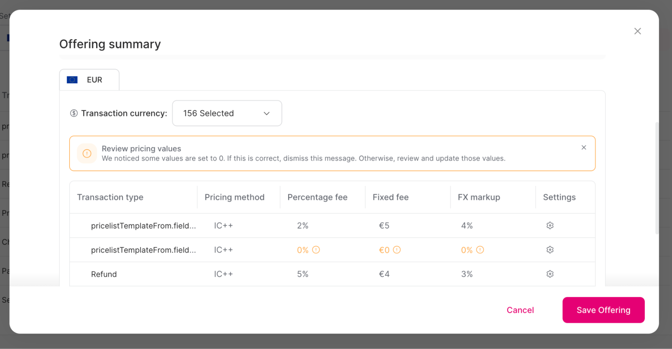Open the transaction currency selector showing 156 Selected

[227, 113]
